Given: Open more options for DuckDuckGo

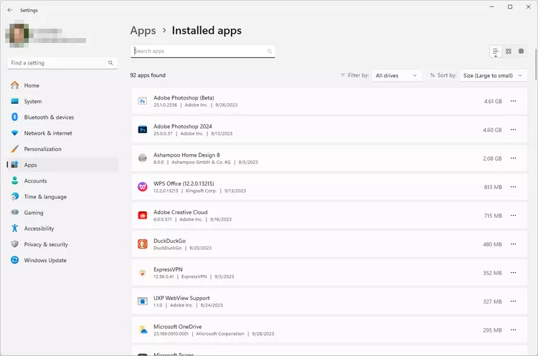Looking at the screenshot, I should pos(514,244).
